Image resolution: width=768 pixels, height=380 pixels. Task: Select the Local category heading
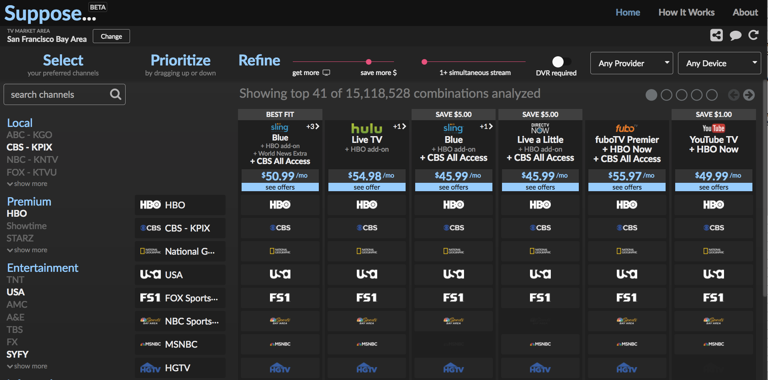[x=20, y=123]
